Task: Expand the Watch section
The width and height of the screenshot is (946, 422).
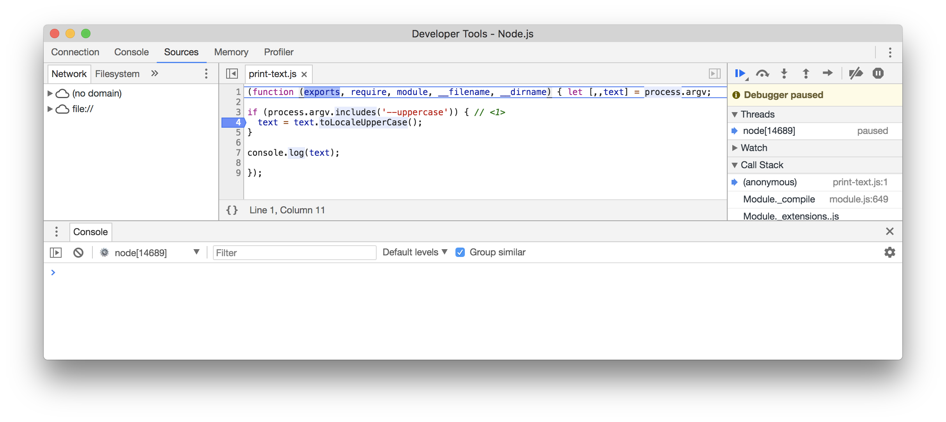Action: point(735,148)
